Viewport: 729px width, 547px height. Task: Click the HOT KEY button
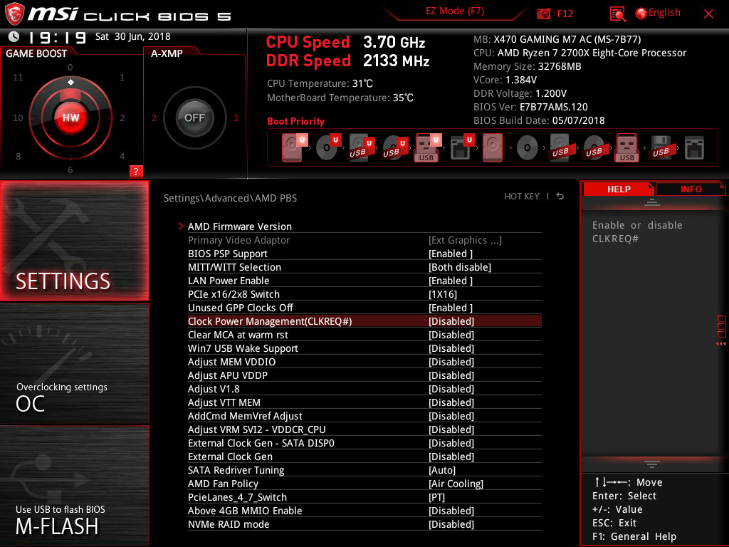point(522,197)
